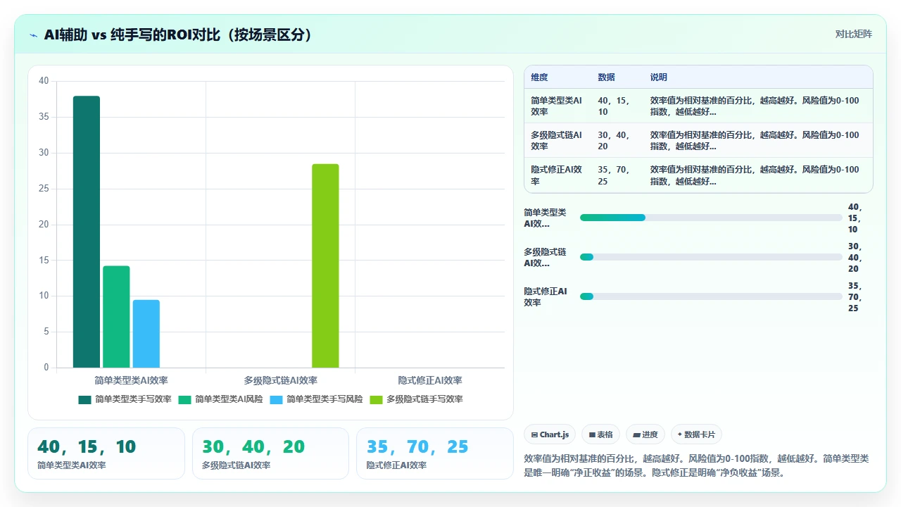
Task: Click x-axis label 多级隐式链AI效率
Action: click(x=281, y=380)
